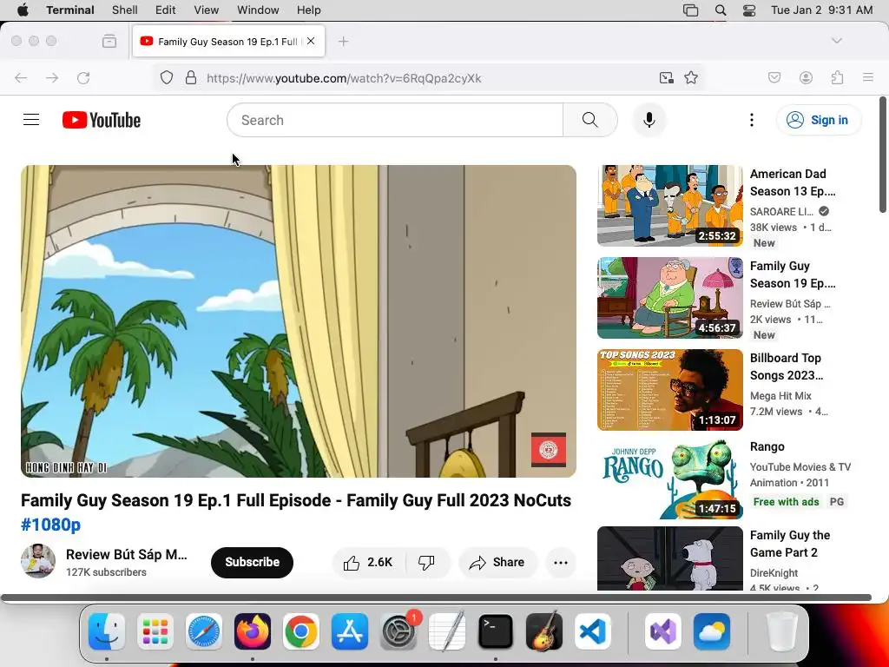Open the menu bar window-stack icon
The height and width of the screenshot is (667, 889).
click(x=690, y=10)
